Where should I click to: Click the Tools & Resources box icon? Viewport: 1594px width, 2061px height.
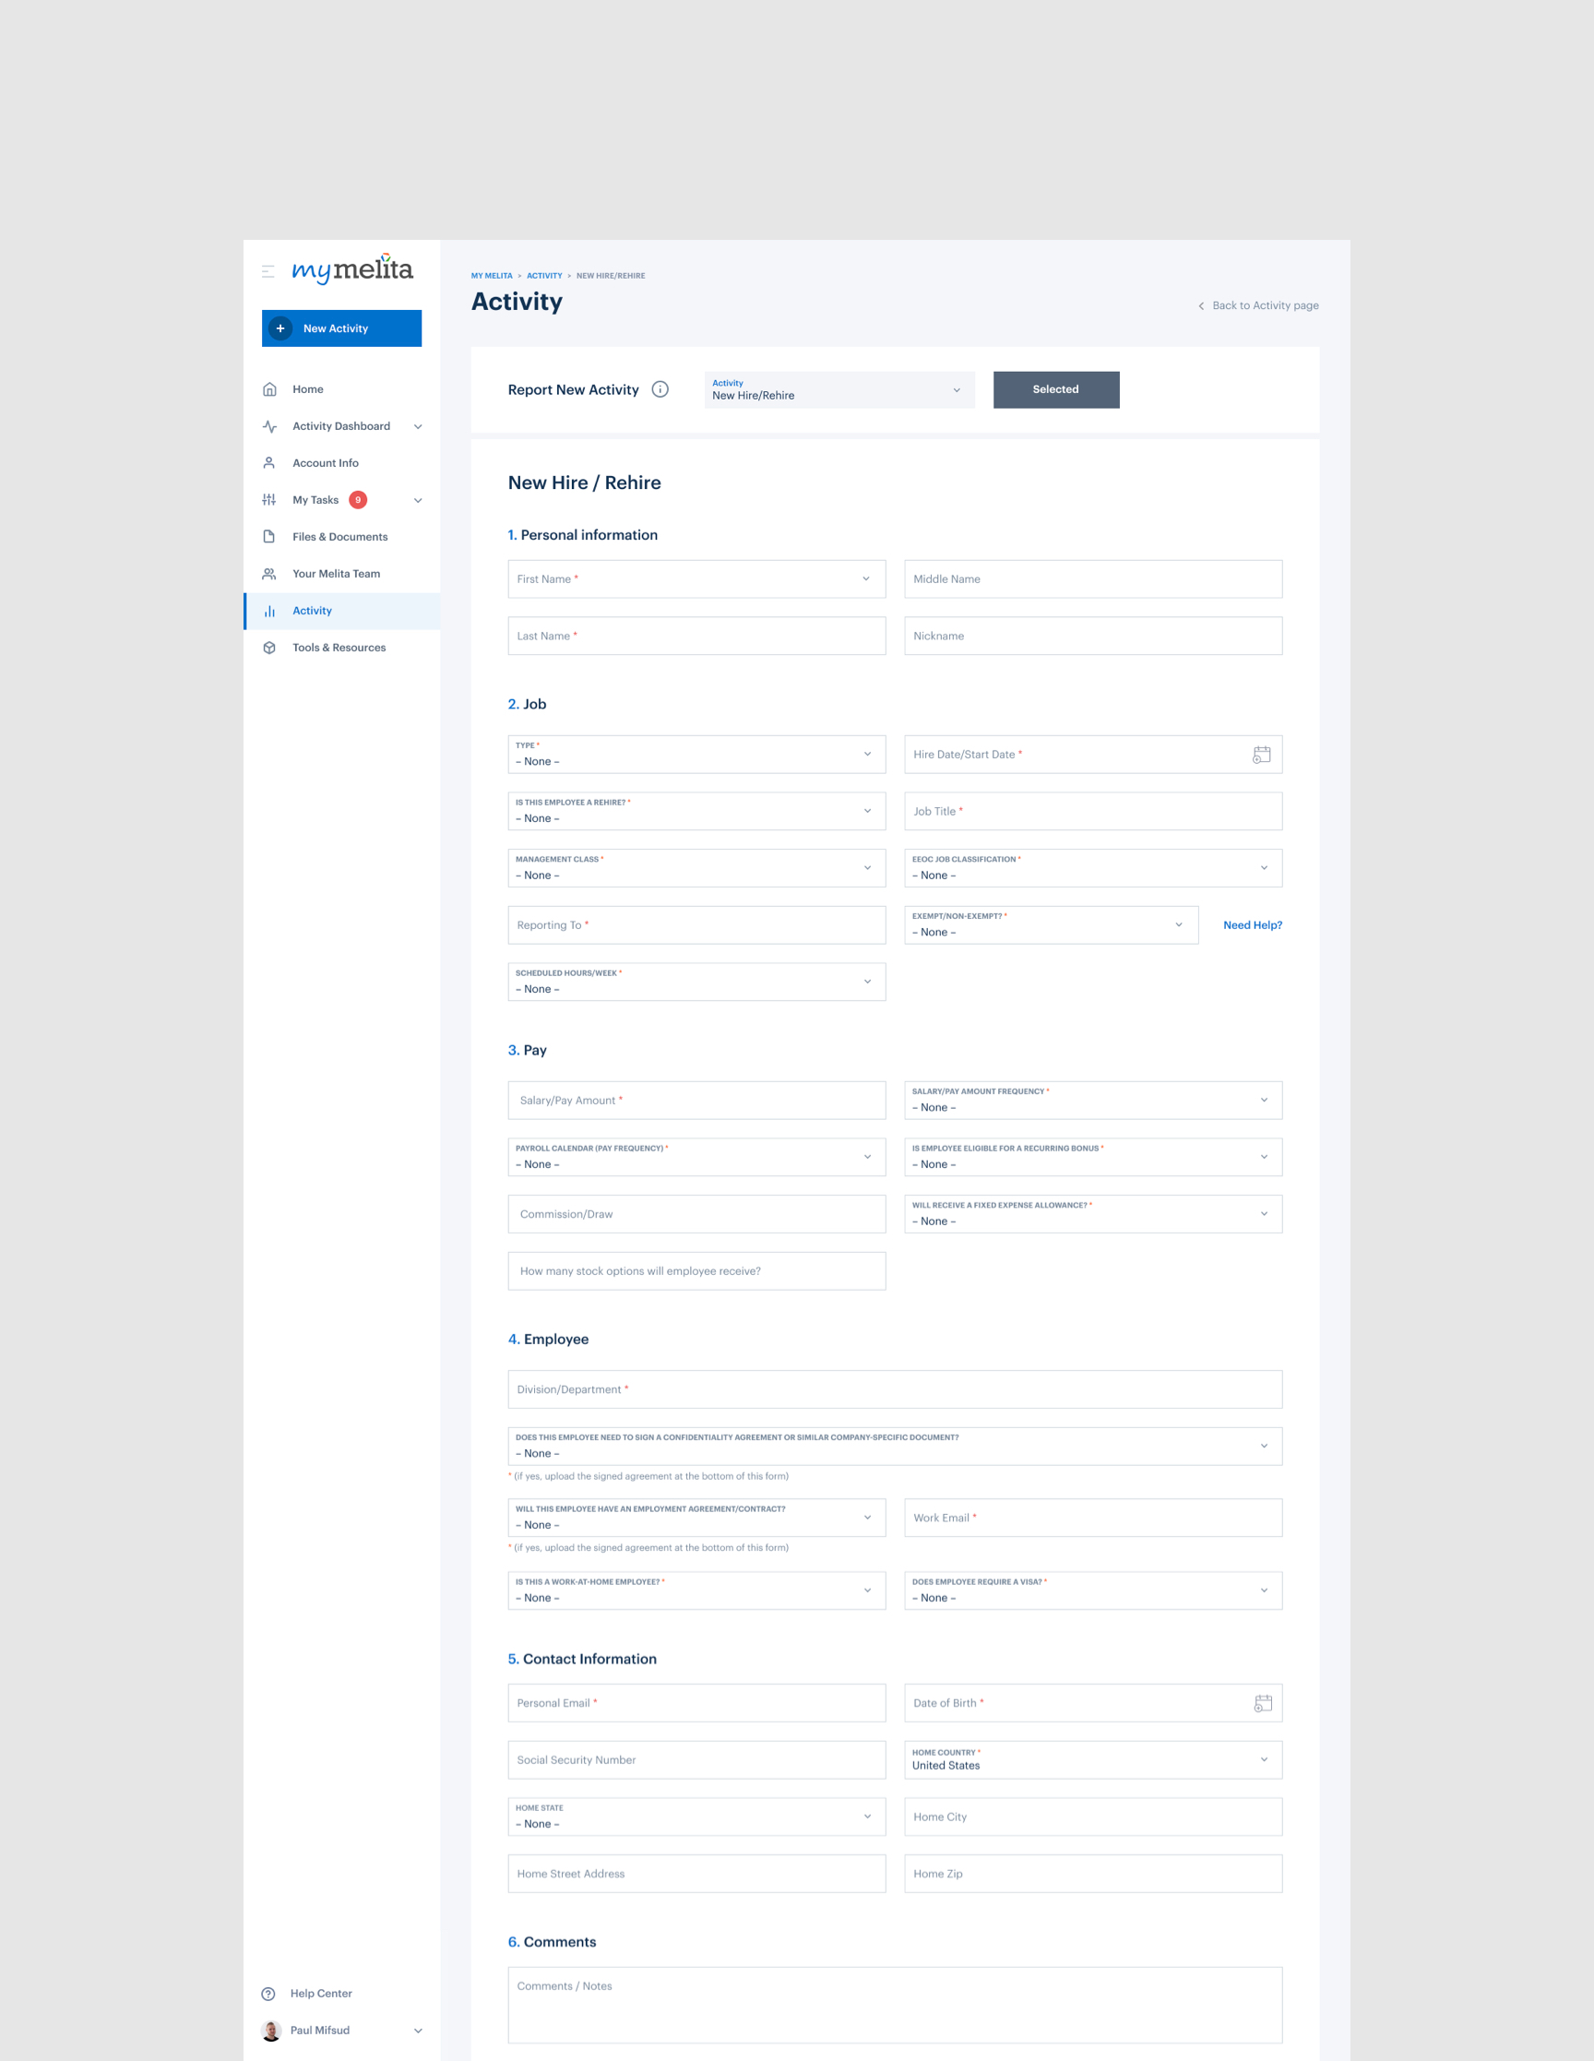pos(269,648)
